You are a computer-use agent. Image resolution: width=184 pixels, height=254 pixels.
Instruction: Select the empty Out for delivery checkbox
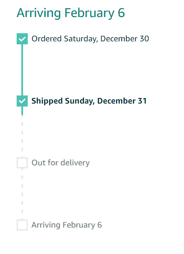coord(22,163)
